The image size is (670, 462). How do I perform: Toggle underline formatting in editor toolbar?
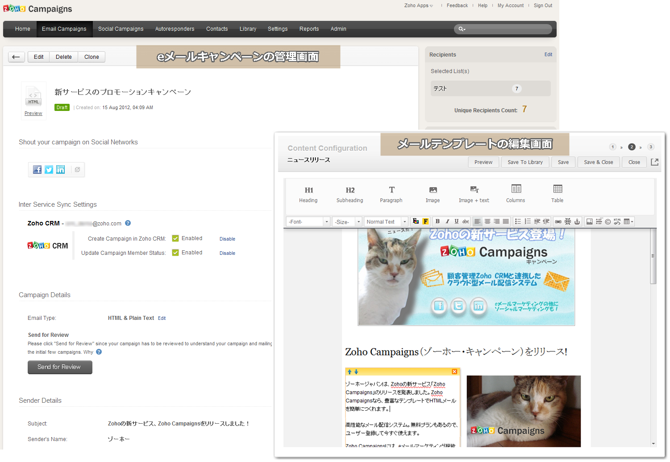point(456,221)
